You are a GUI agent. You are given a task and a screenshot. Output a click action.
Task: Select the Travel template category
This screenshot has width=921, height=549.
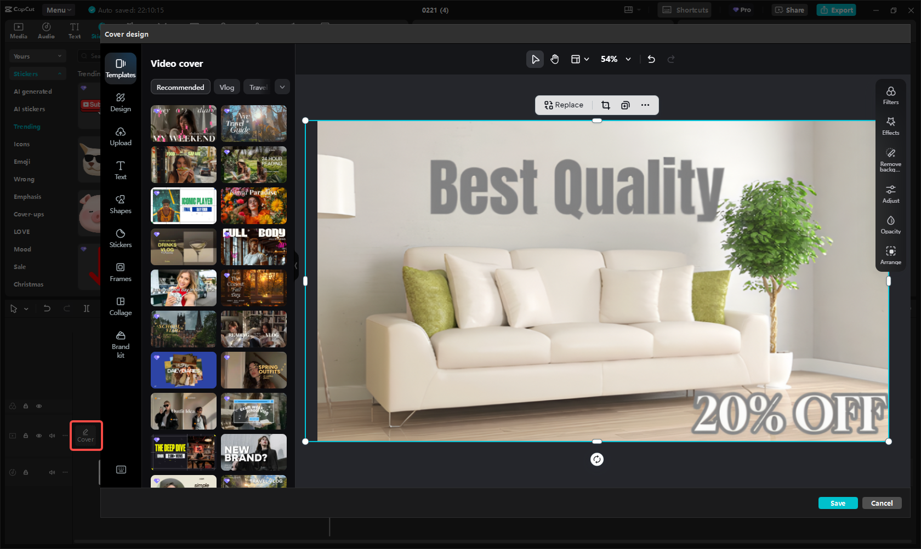(x=258, y=87)
